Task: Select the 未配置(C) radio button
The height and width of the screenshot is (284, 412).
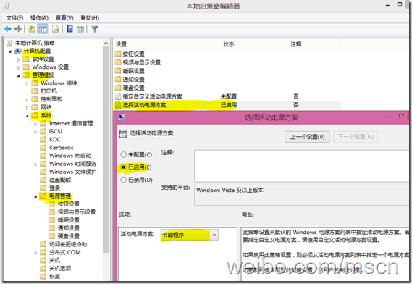Action: click(124, 154)
